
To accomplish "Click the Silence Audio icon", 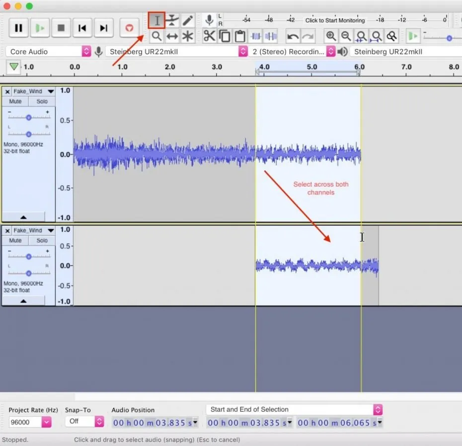I will coord(271,36).
